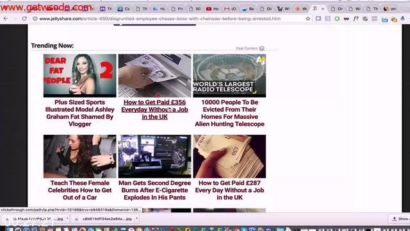410x231 pixels.
Task: Click the stack of £50 notes thumbnail
Action: tap(229, 157)
